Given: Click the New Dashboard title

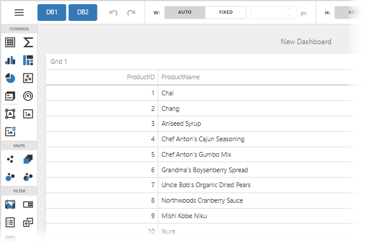Looking at the screenshot, I should (306, 42).
